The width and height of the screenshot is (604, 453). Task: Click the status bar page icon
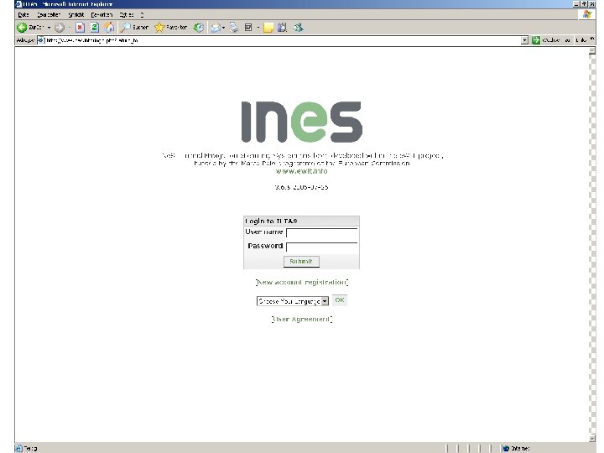click(x=18, y=448)
